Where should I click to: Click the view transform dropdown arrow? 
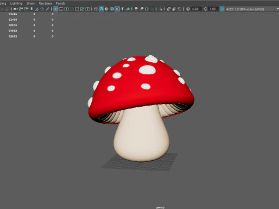(277, 9)
